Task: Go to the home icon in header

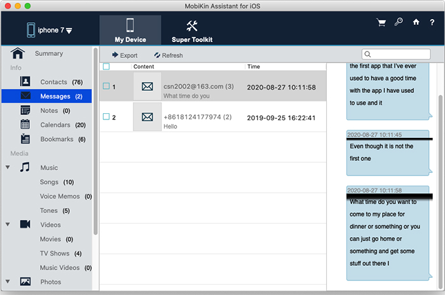Action: (416, 22)
